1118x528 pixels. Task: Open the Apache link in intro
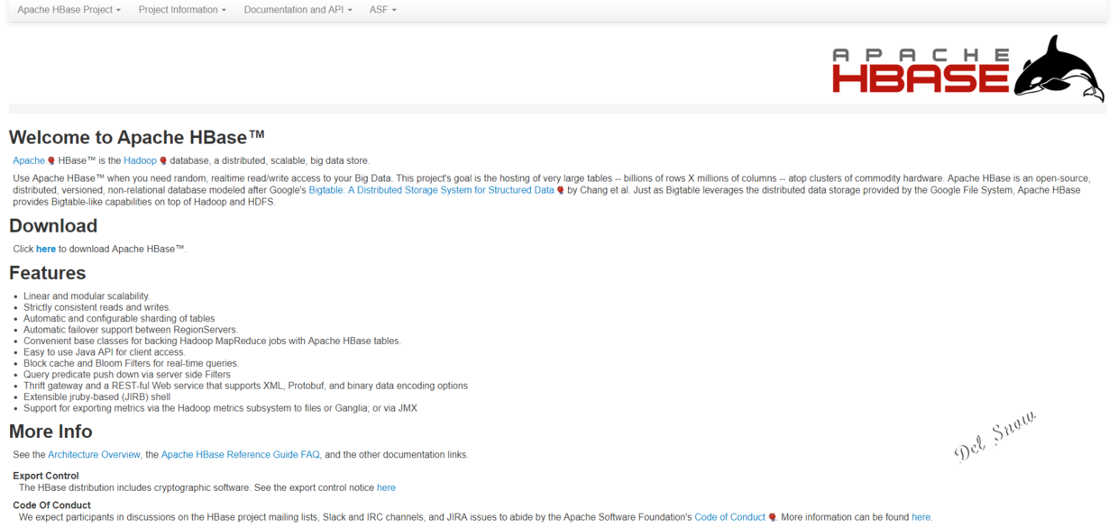coord(29,160)
